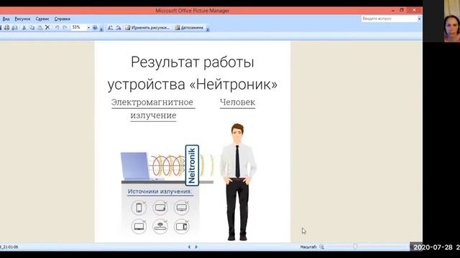460x258 pixels.
Task: Click the Масштаб zoom slider handle
Action: tap(355, 247)
